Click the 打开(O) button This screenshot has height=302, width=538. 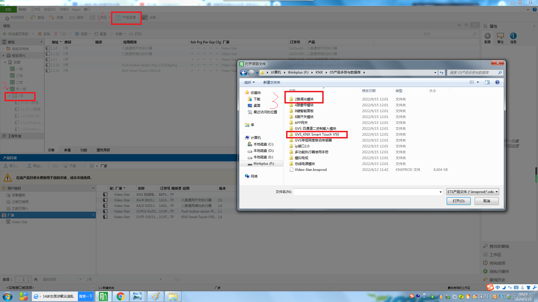coord(458,201)
